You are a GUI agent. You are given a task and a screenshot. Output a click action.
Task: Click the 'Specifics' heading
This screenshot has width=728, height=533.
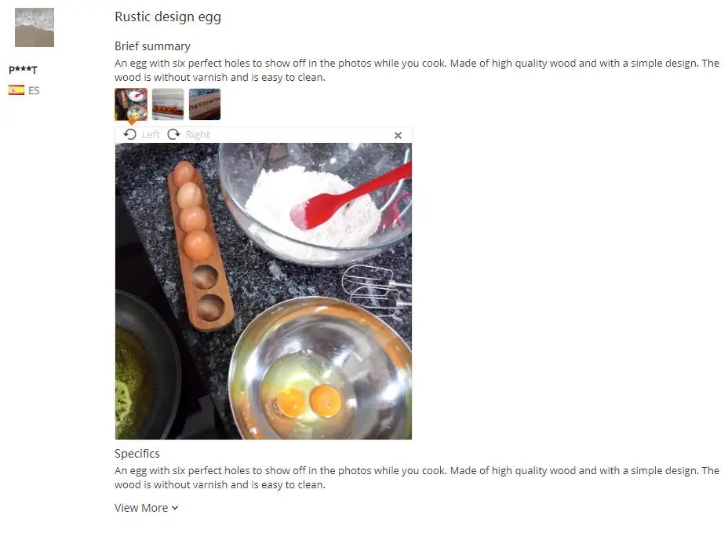pos(137,454)
